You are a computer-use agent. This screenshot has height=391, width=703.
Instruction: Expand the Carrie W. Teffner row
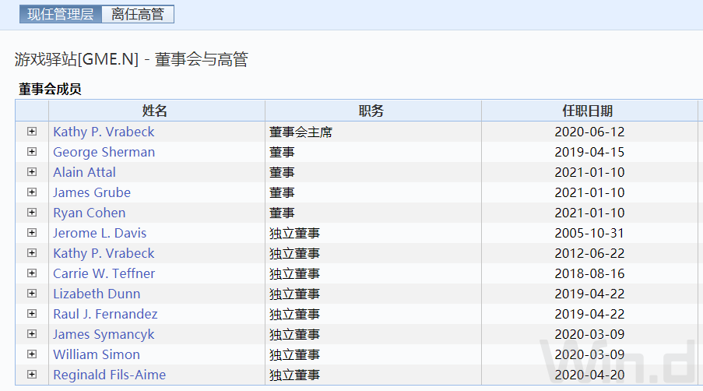click(x=32, y=273)
